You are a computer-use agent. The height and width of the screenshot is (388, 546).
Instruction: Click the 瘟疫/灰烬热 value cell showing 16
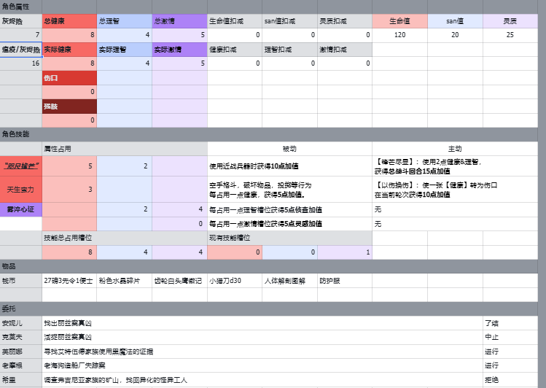pyautogui.click(x=21, y=63)
